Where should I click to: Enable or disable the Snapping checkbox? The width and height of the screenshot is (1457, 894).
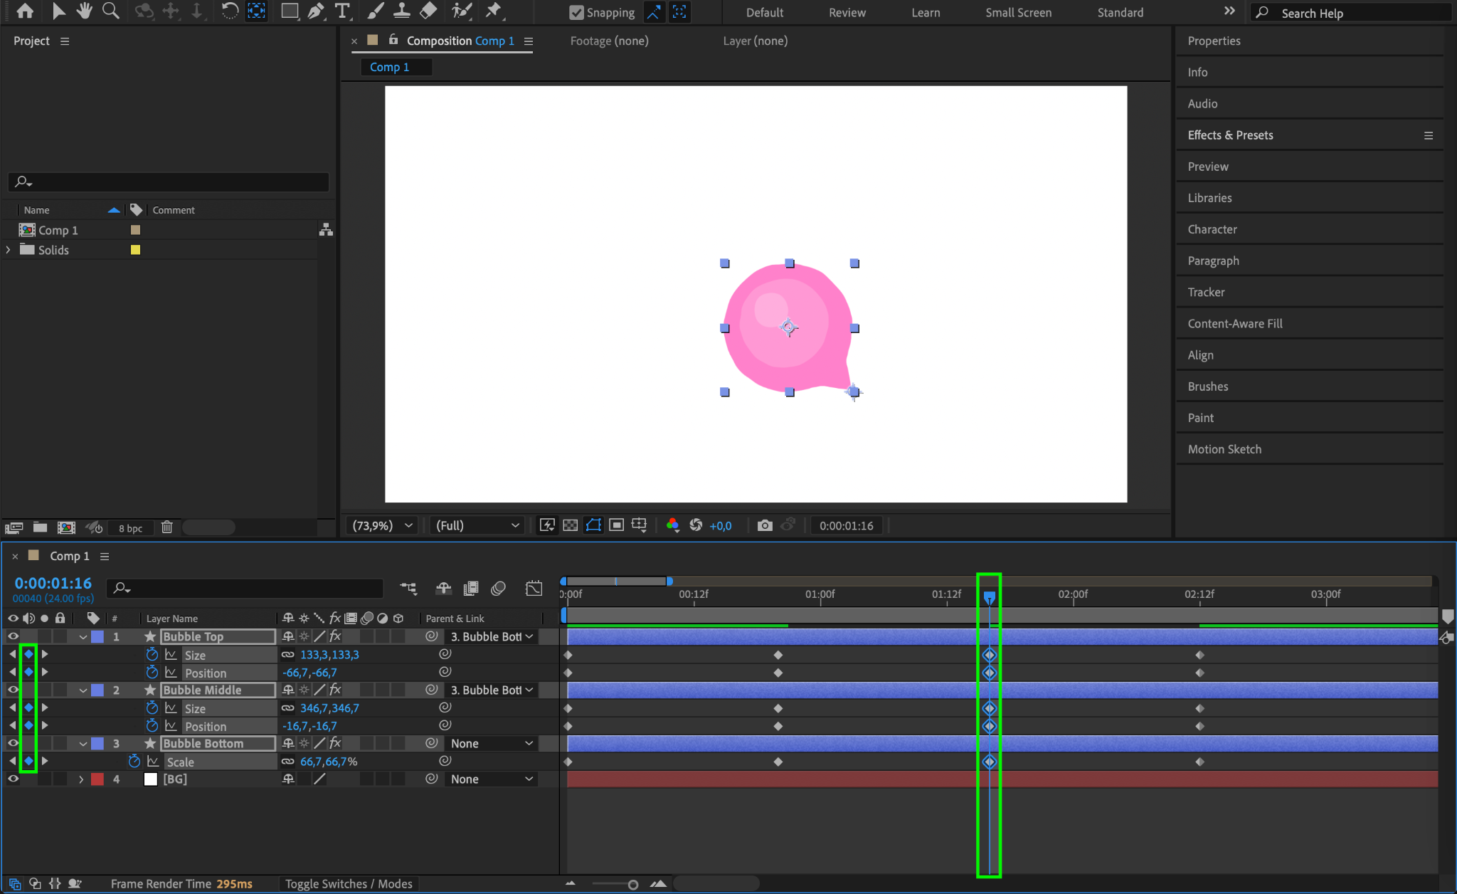(x=576, y=13)
